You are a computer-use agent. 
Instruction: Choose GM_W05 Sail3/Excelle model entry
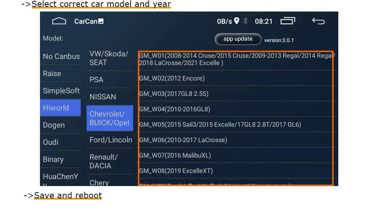tap(237, 124)
